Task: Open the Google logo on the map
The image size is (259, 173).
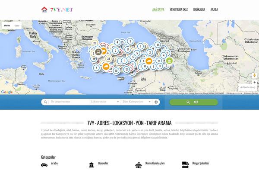Action: (x=7, y=92)
